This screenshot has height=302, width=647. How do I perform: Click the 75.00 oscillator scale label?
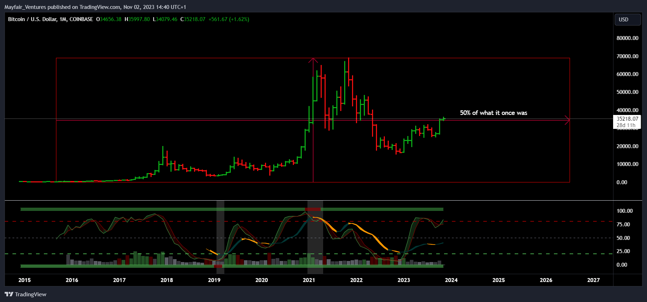click(x=623, y=225)
